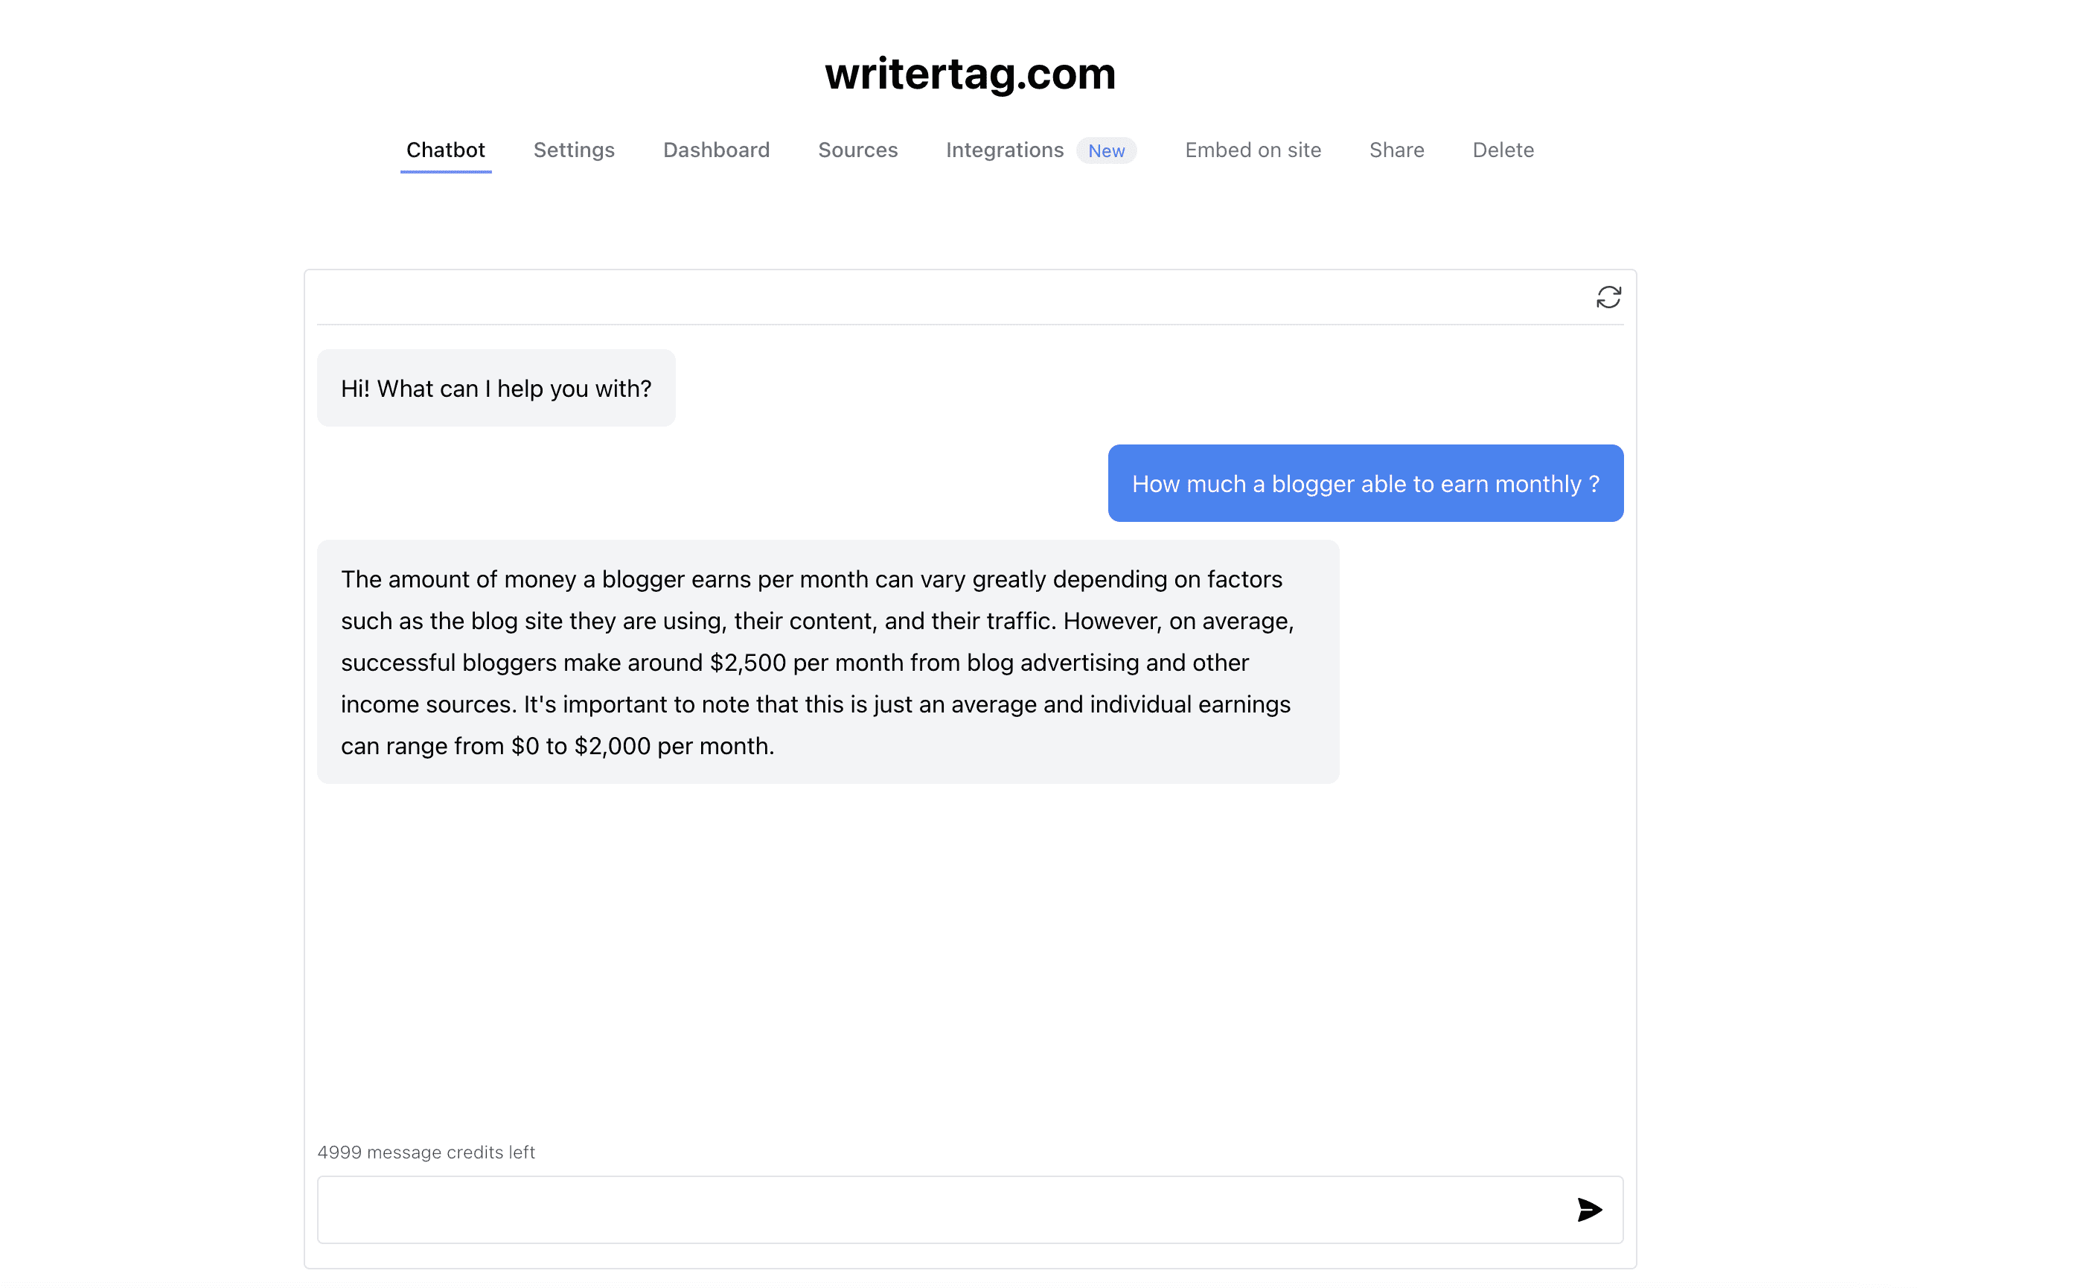Open the Settings tab
The image size is (2084, 1288).
[574, 150]
